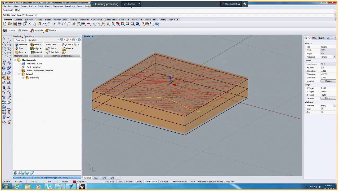Switch to the Simulate tab
The height and width of the screenshot is (191, 339).
[33, 40]
